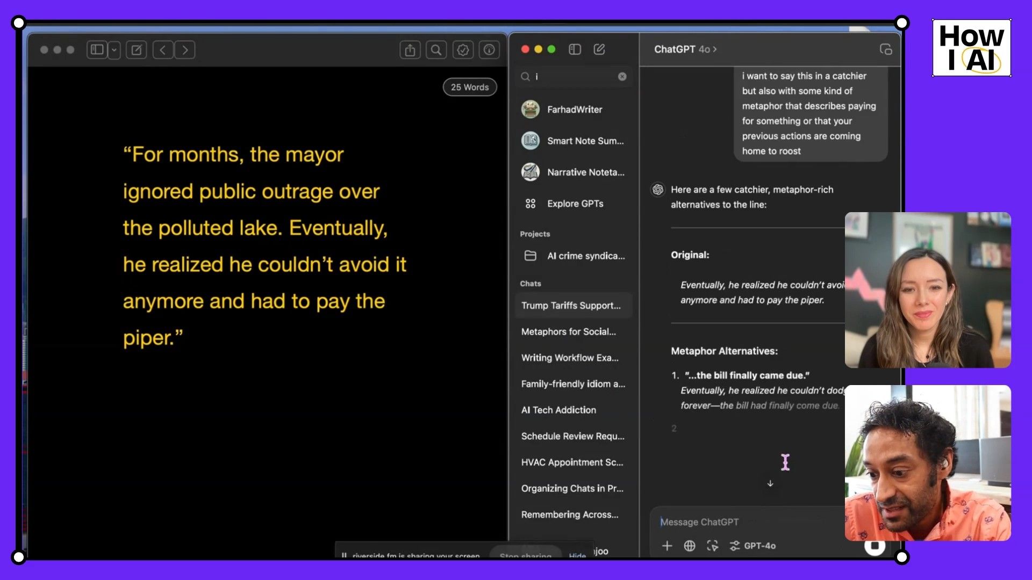The width and height of the screenshot is (1032, 580).
Task: Open the Trump Tariffs Support... chat
Action: [573, 306]
